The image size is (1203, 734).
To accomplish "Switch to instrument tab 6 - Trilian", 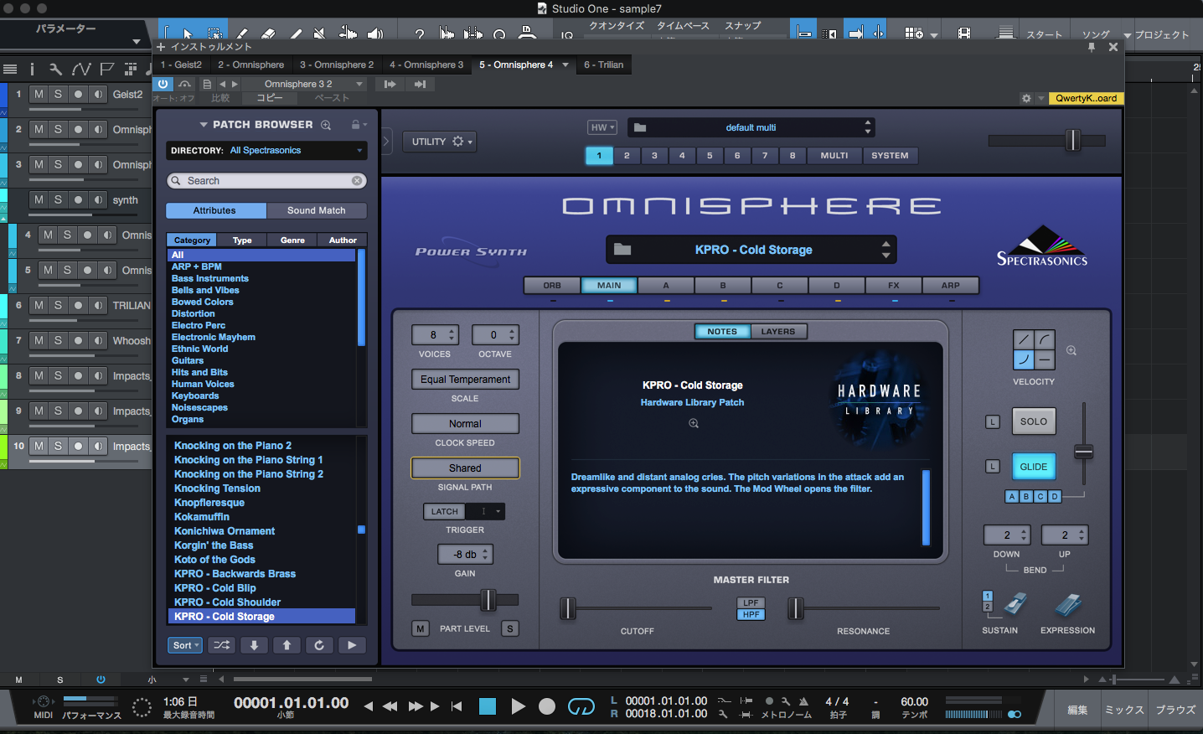I will pyautogui.click(x=604, y=65).
